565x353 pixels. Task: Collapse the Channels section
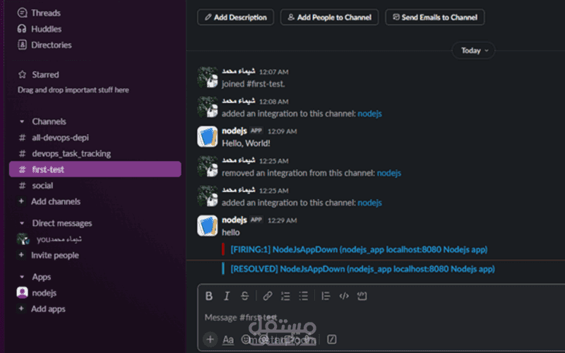[x=22, y=121]
